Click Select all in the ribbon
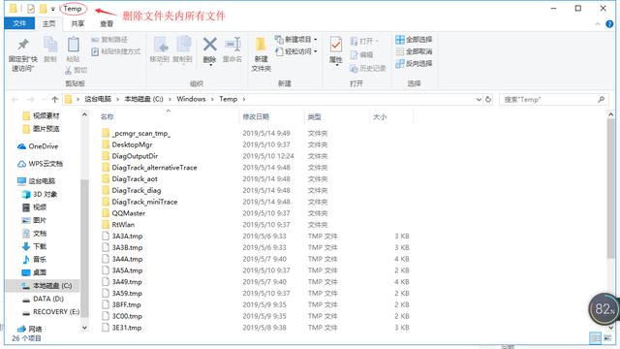This screenshot has width=620, height=349. click(x=414, y=40)
